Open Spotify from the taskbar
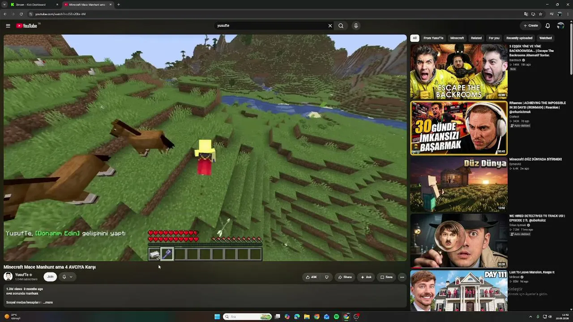Image resolution: width=573 pixels, height=322 pixels. 336,317
